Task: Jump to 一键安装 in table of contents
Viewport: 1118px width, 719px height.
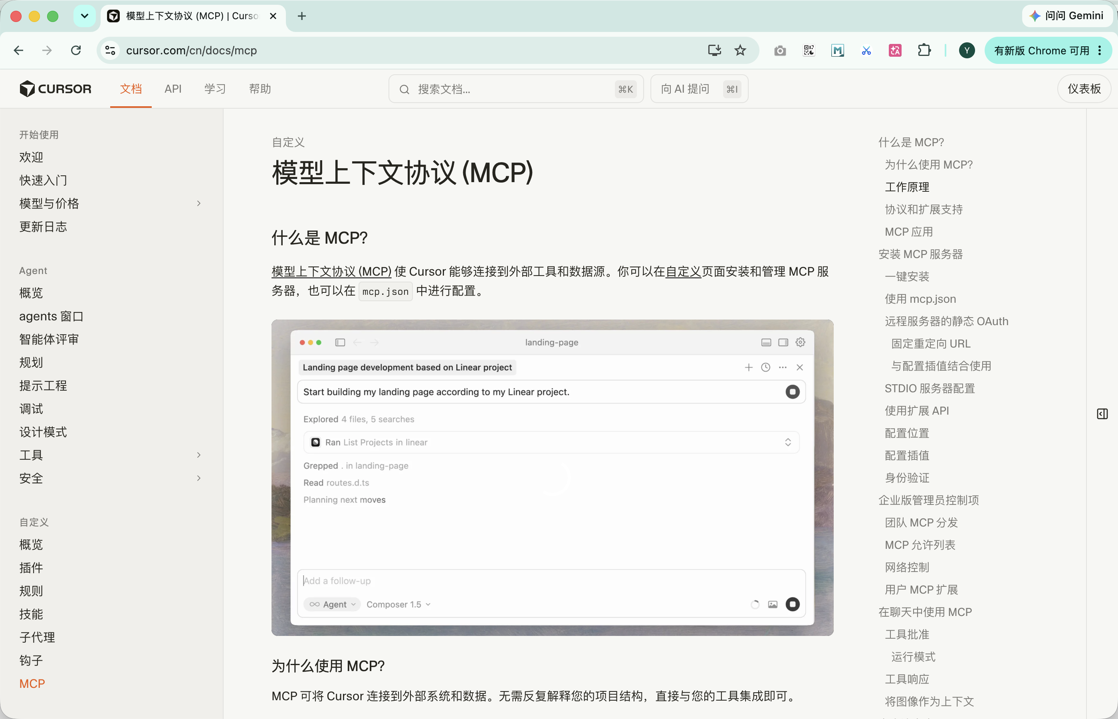Action: 907,276
